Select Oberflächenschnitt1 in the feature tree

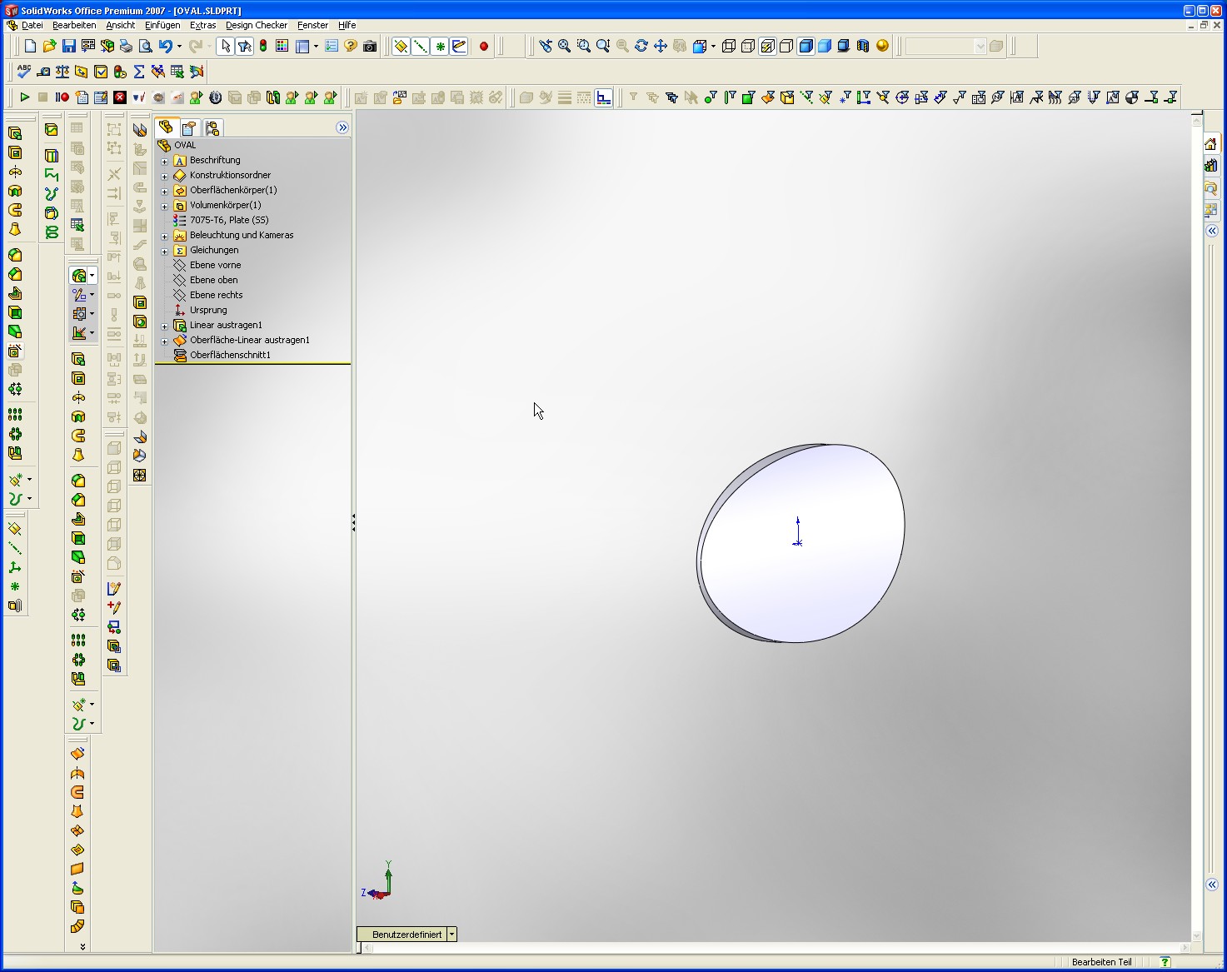point(230,355)
